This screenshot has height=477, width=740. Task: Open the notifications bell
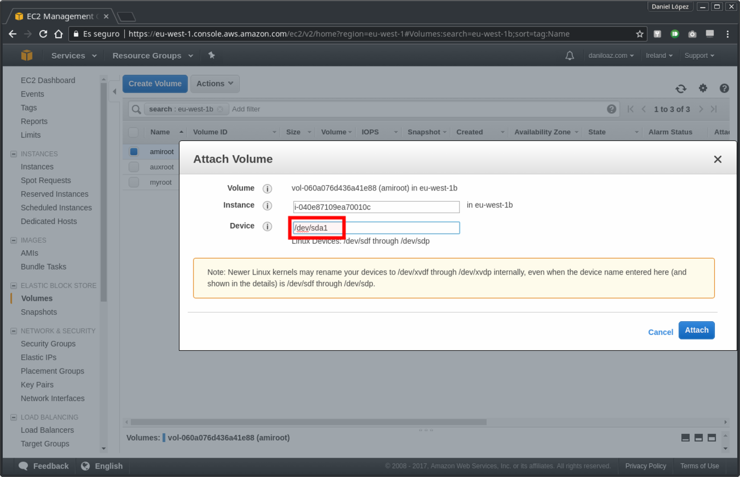point(570,55)
